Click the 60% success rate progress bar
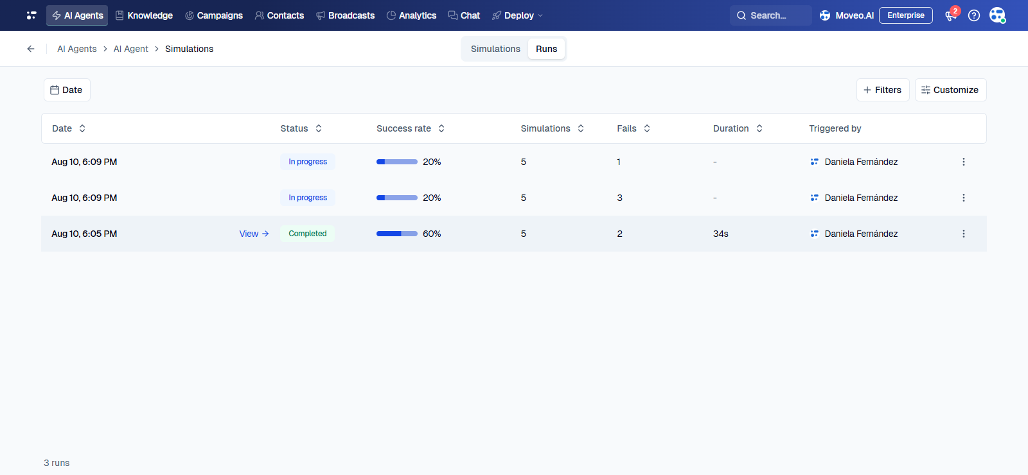1028x475 pixels. tap(397, 234)
